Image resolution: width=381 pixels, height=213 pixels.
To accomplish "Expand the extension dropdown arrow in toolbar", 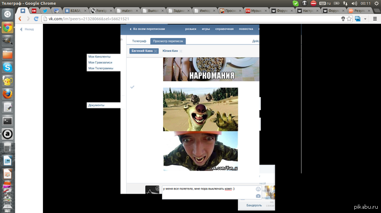I will pyautogui.click(x=365, y=18).
